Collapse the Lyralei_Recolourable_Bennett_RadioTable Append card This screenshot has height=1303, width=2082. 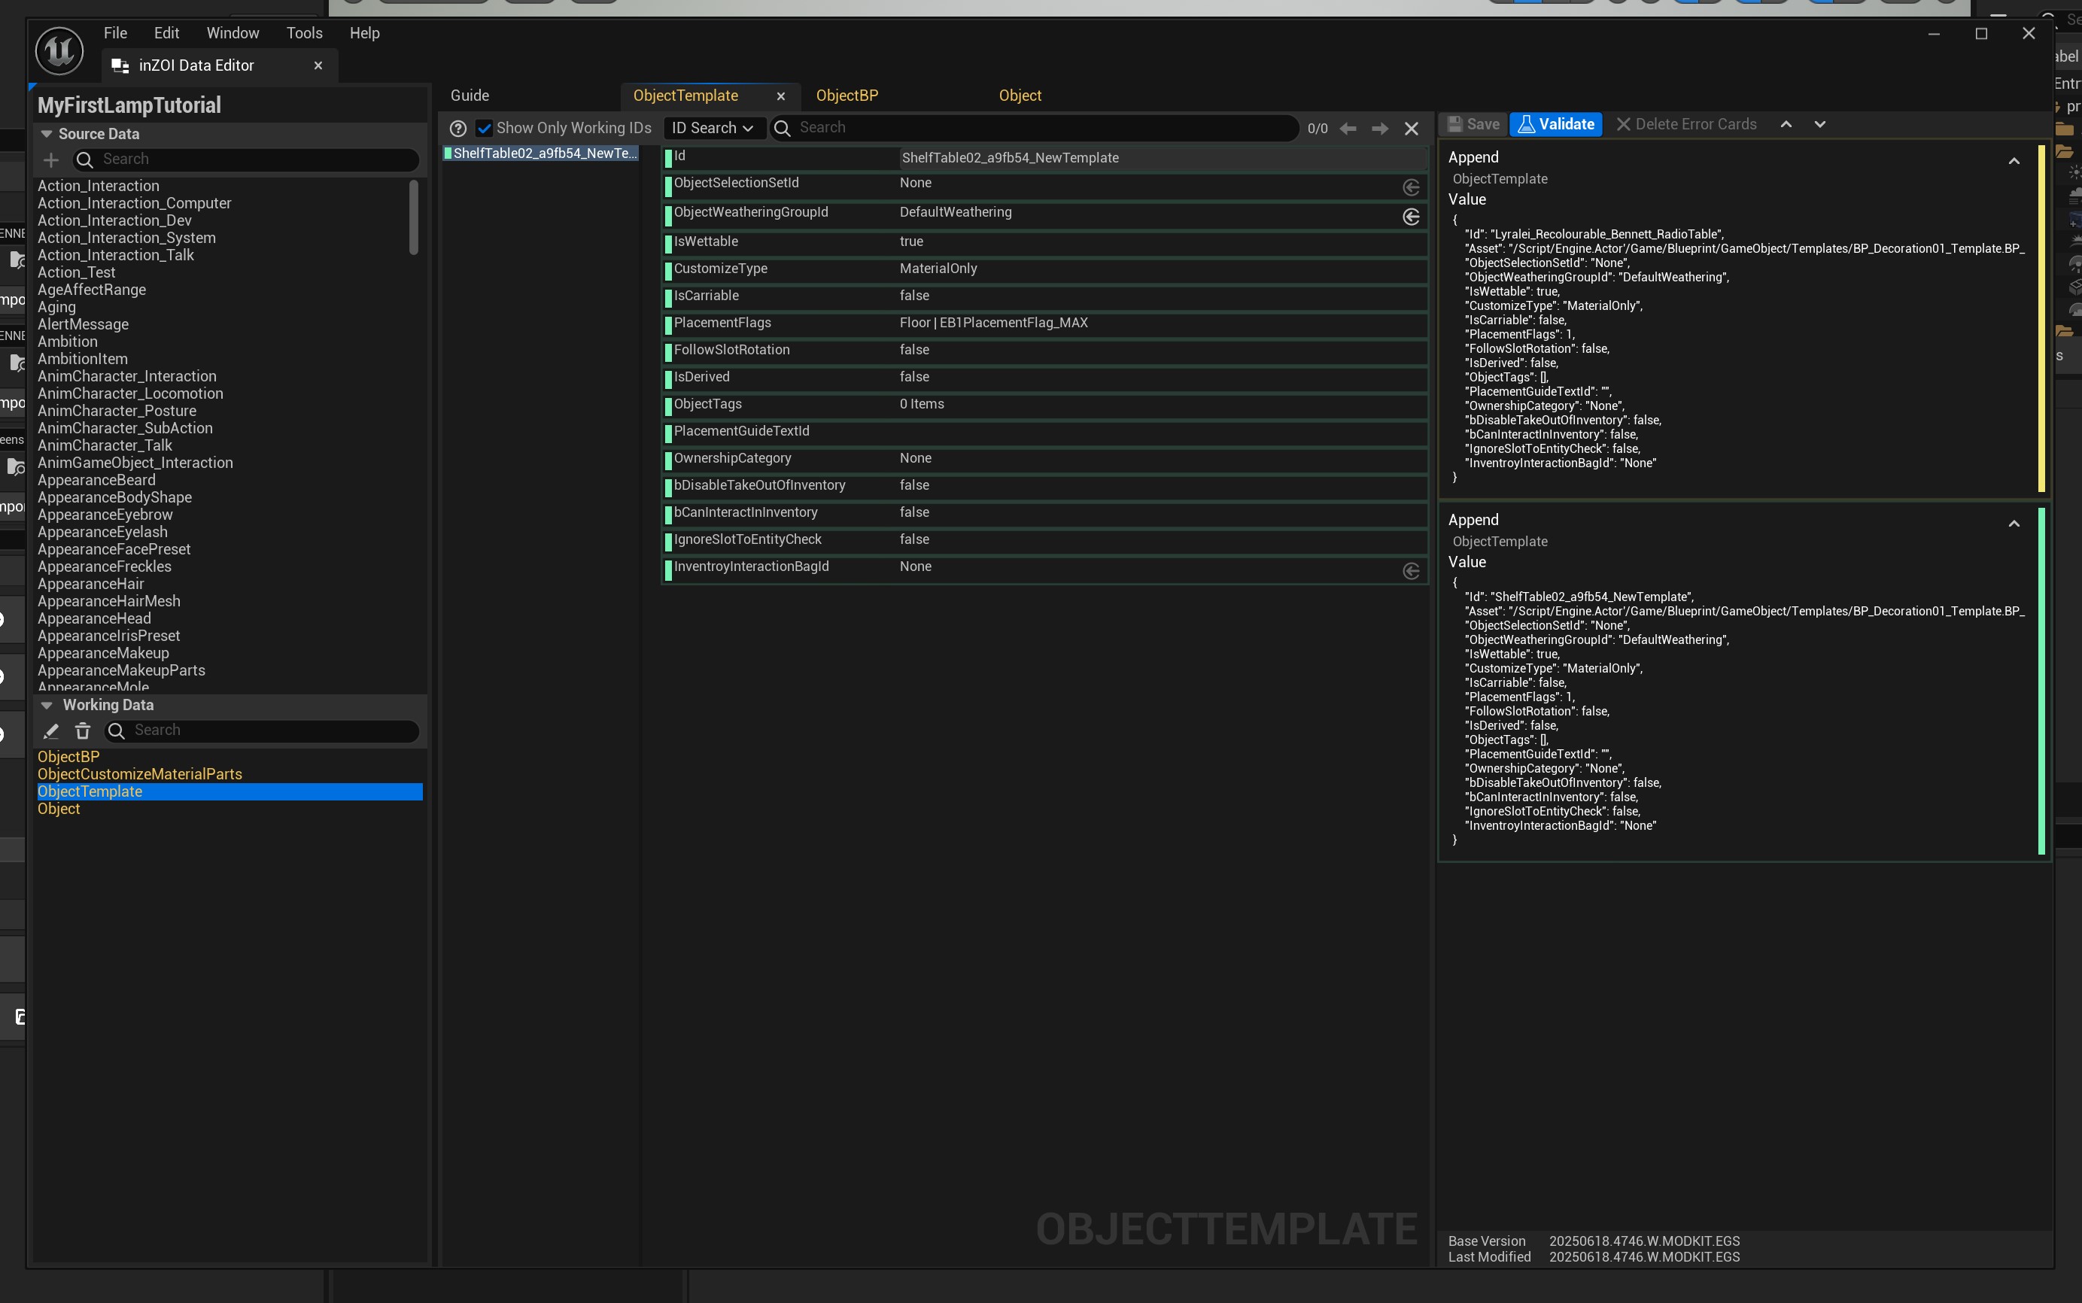click(2014, 161)
